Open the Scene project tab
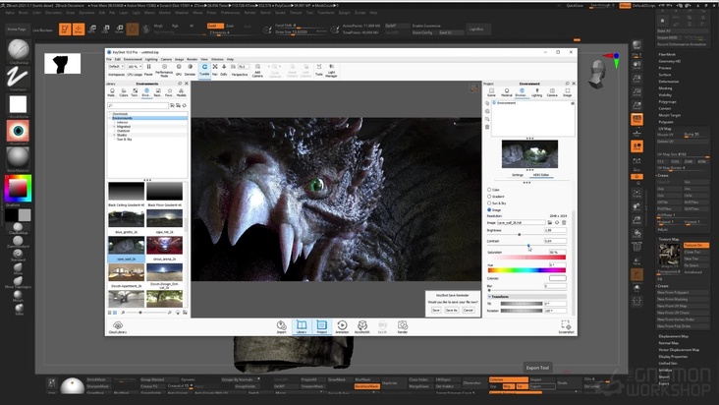The image size is (719, 405). [491, 92]
